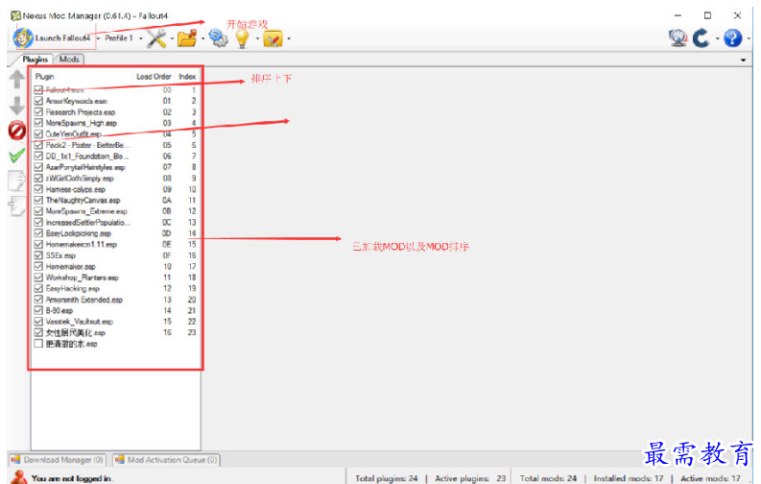Select the Armorsmith Extended.esp row
761x484 pixels.
pyautogui.click(x=115, y=300)
